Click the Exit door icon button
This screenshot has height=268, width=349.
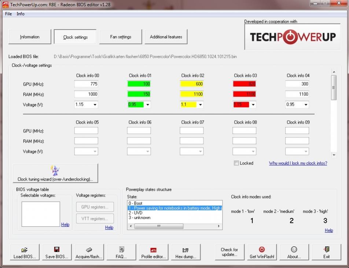[326, 252]
